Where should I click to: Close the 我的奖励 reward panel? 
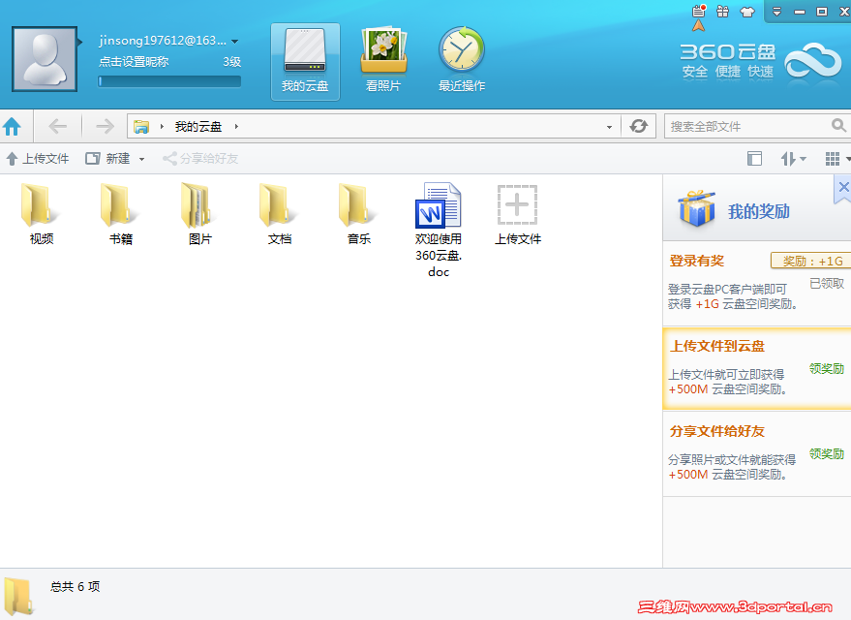click(x=843, y=187)
